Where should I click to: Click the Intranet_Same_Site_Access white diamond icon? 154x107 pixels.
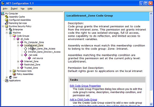(25, 49)
